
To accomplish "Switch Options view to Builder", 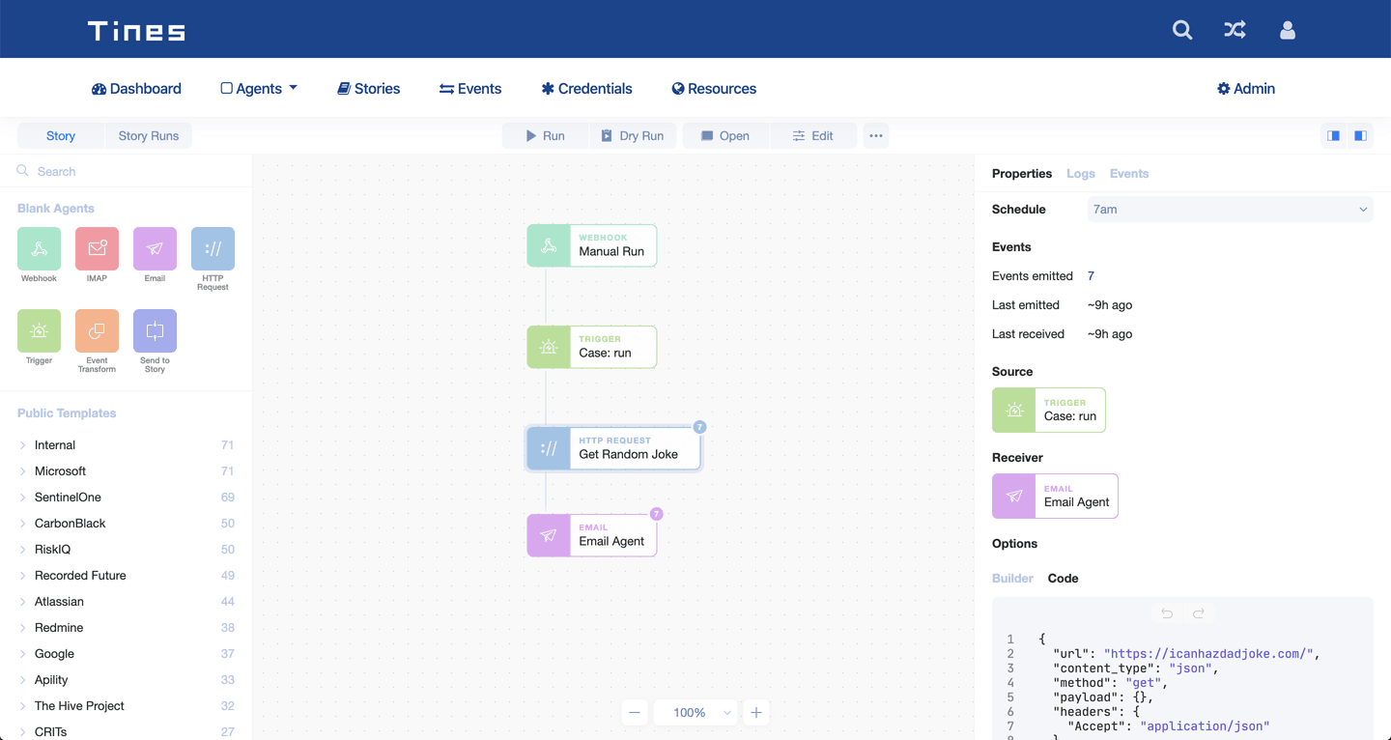I will 1012,579.
